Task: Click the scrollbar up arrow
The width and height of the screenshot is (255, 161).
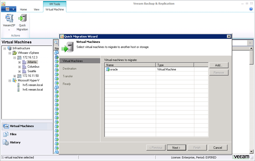Action: [251, 48]
